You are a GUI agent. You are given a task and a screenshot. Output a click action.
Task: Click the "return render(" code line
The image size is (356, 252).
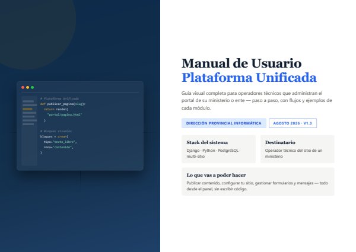56,109
